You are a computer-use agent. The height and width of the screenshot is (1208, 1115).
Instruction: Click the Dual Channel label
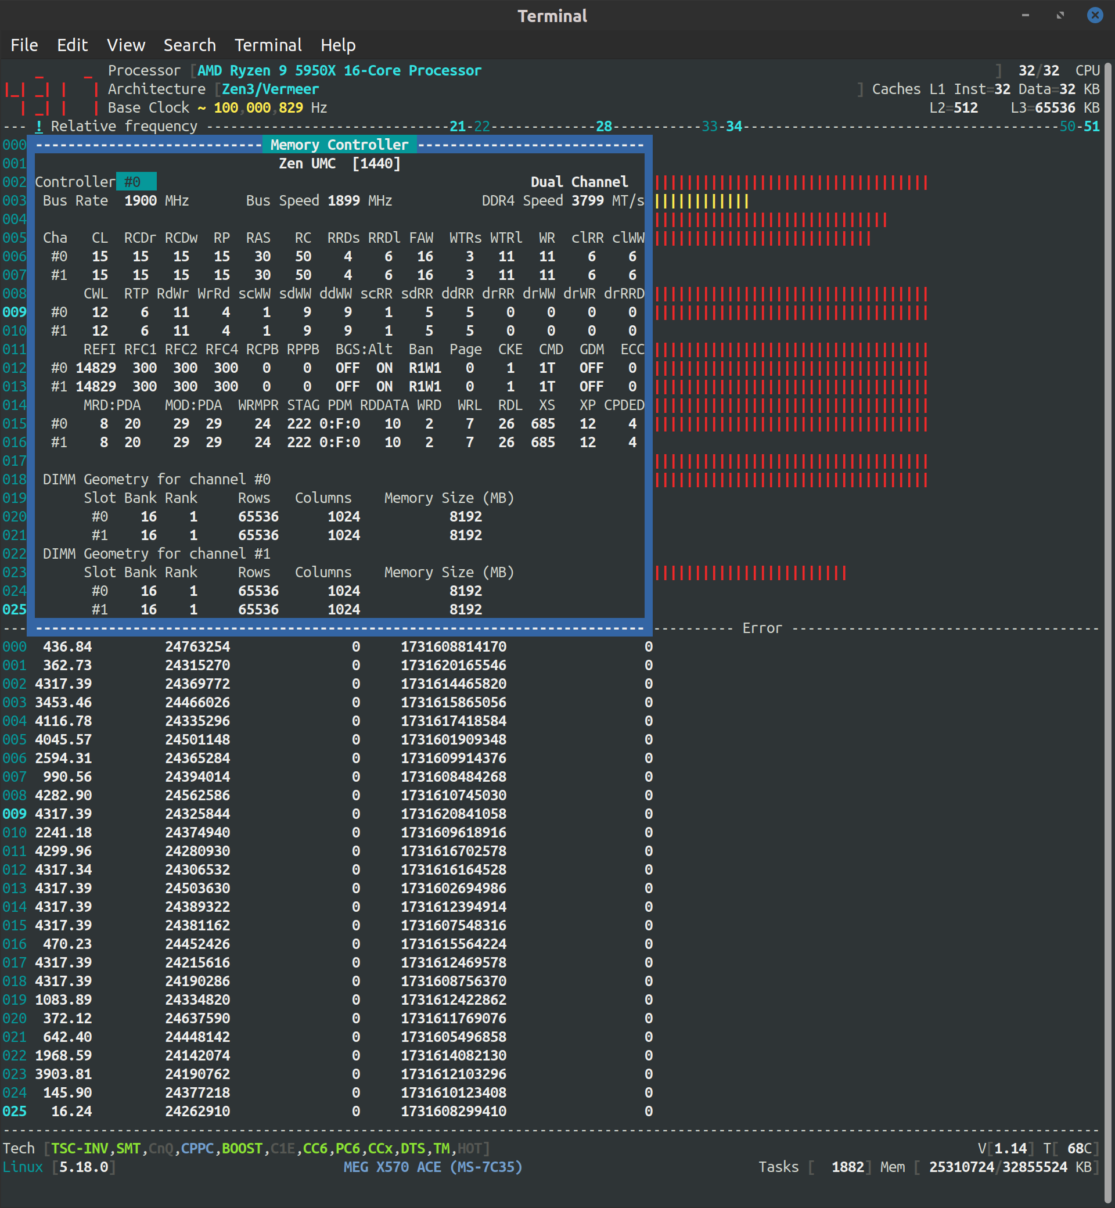(579, 182)
